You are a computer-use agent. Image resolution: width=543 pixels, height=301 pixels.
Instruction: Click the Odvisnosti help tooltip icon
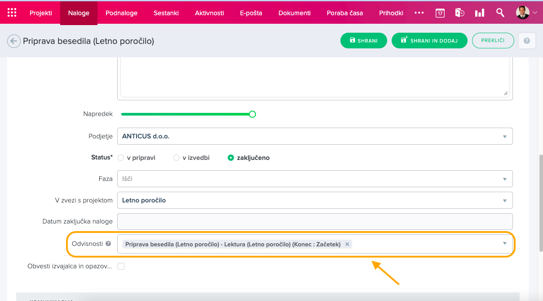point(108,244)
